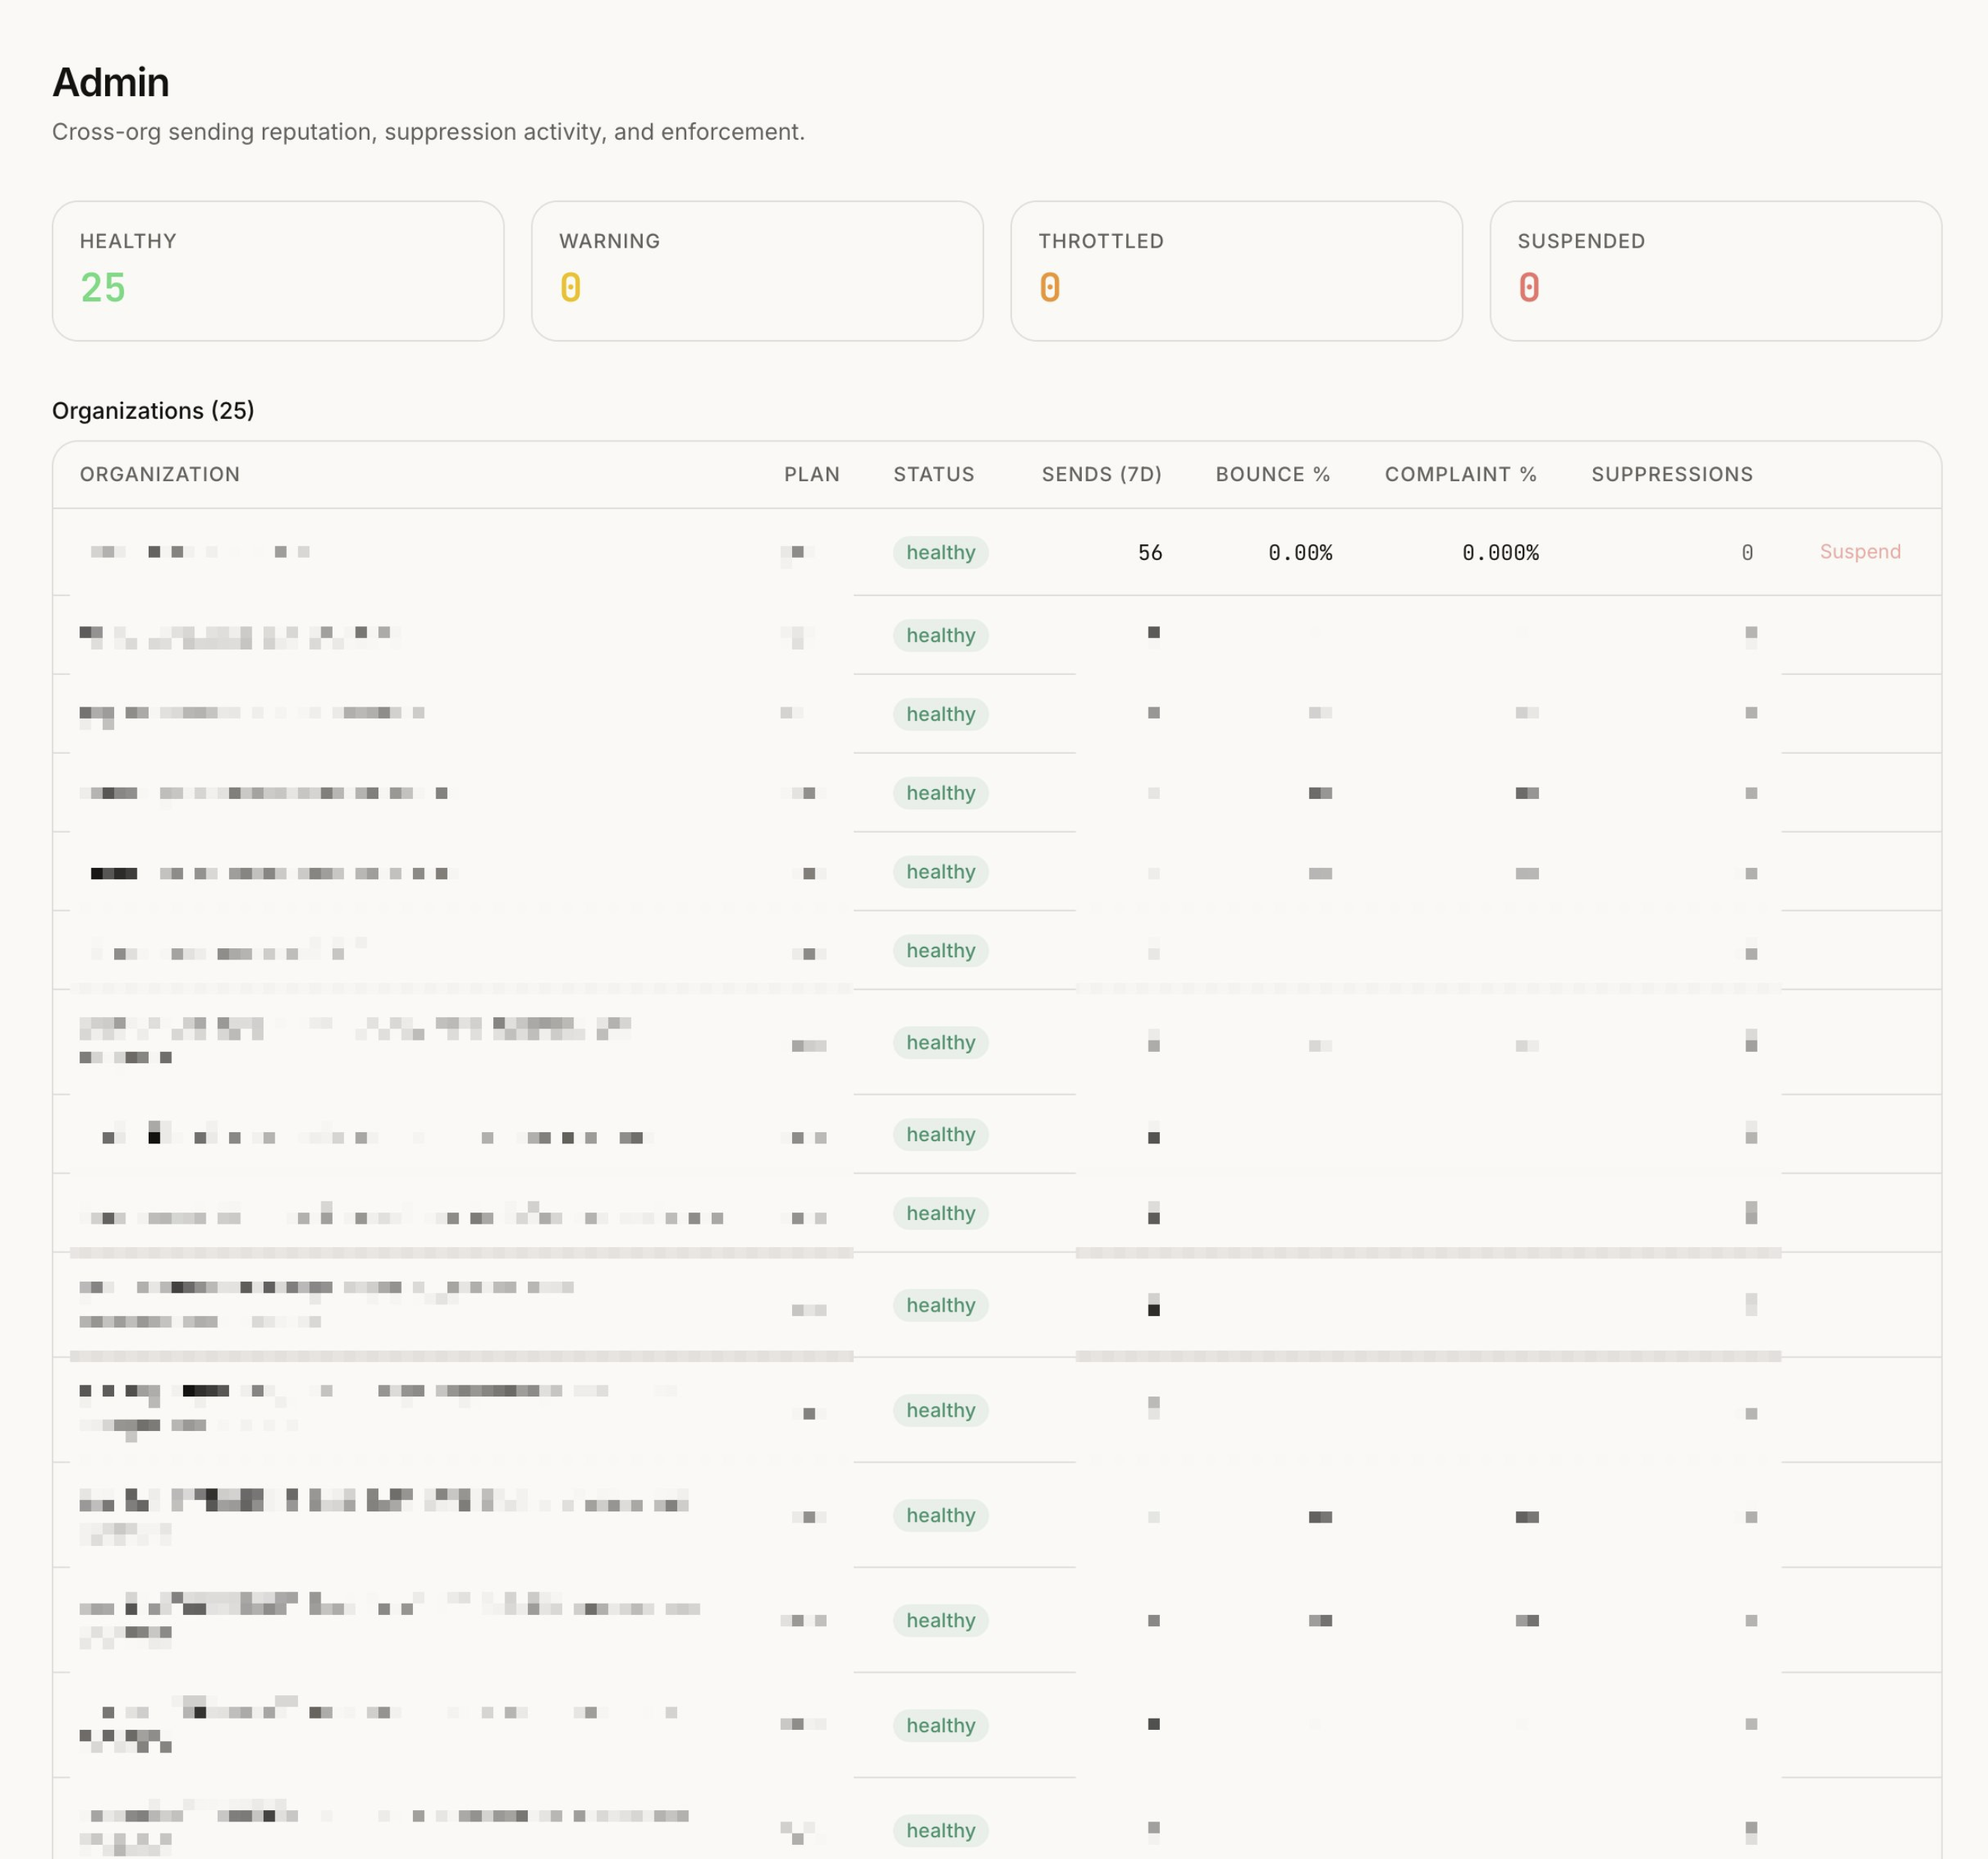Click the healthy badge in first row
The width and height of the screenshot is (1988, 1859).
tap(940, 553)
